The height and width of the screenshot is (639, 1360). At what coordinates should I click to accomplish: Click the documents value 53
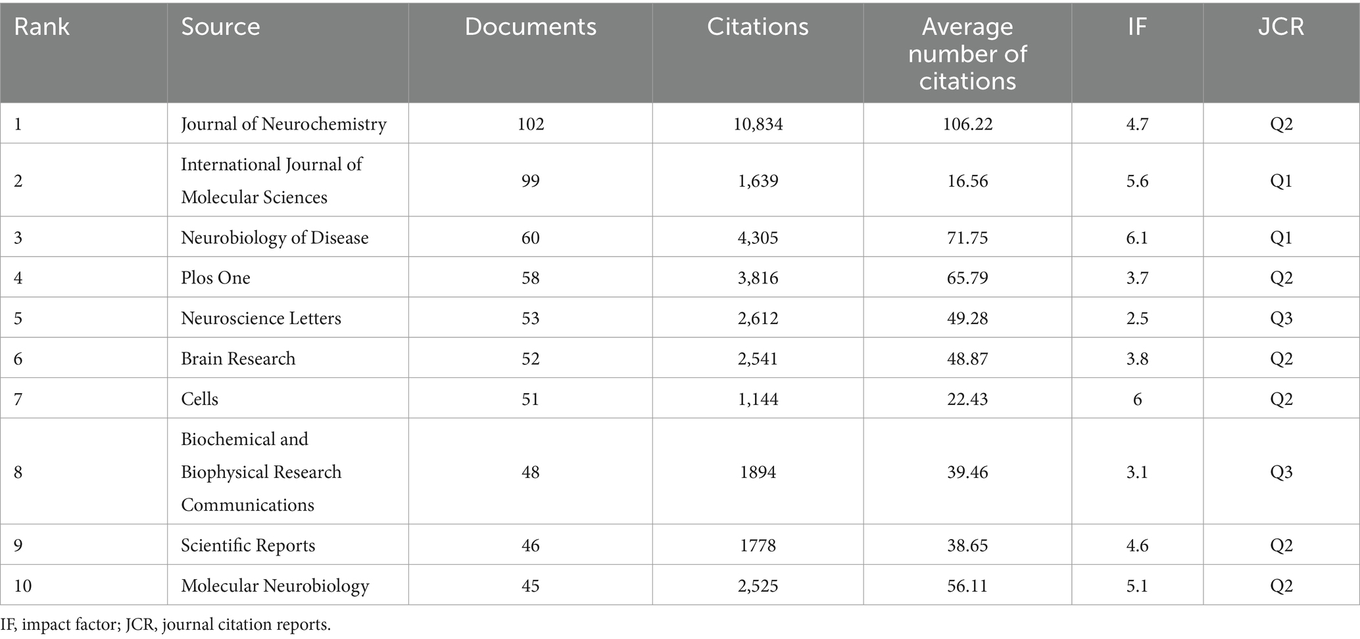[x=530, y=318]
